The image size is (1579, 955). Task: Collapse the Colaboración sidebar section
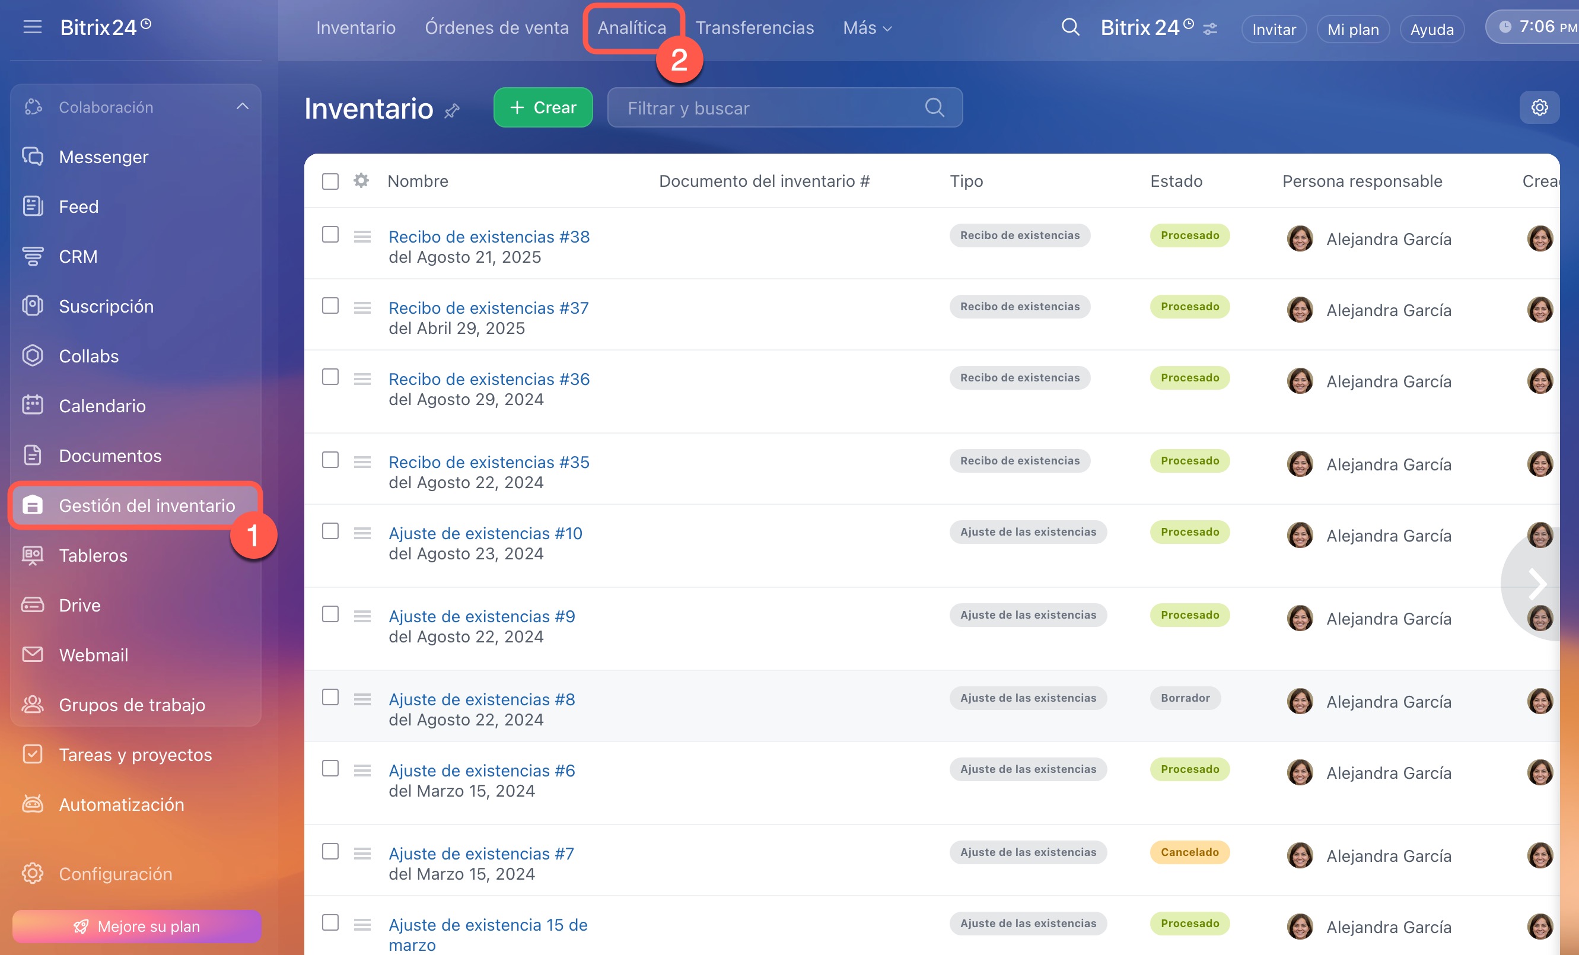(x=242, y=107)
